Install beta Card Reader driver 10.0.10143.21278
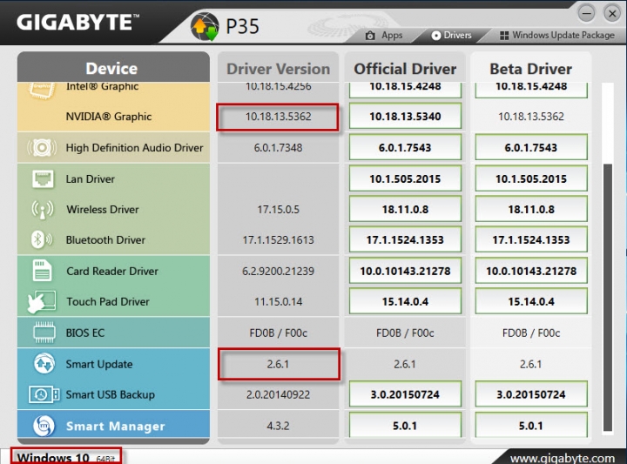This screenshot has height=464, width=627. tap(531, 271)
